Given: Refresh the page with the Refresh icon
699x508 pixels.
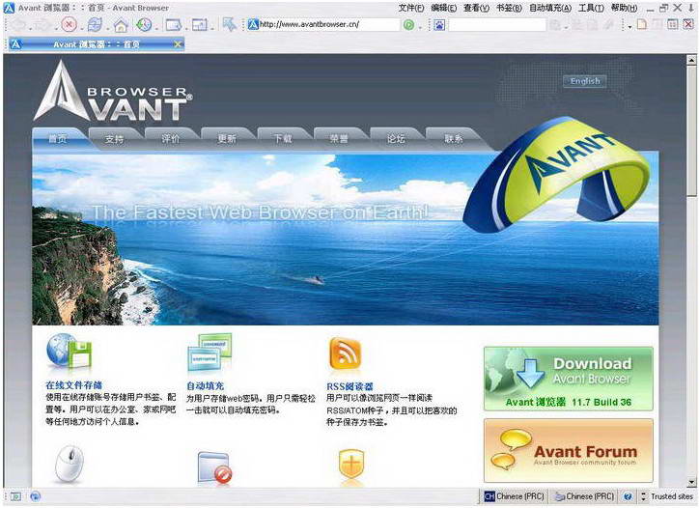Looking at the screenshot, I should coord(95,24).
